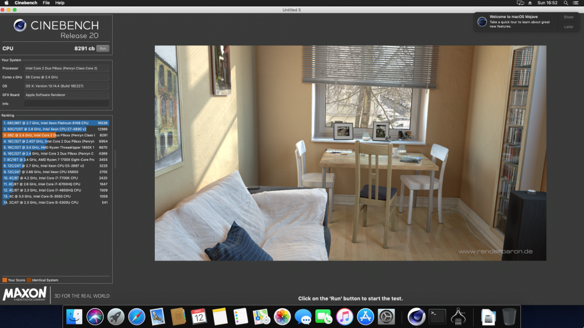Open Launchpad rocket icon in dock
Viewport: 584px width, 328px height.
click(116, 317)
